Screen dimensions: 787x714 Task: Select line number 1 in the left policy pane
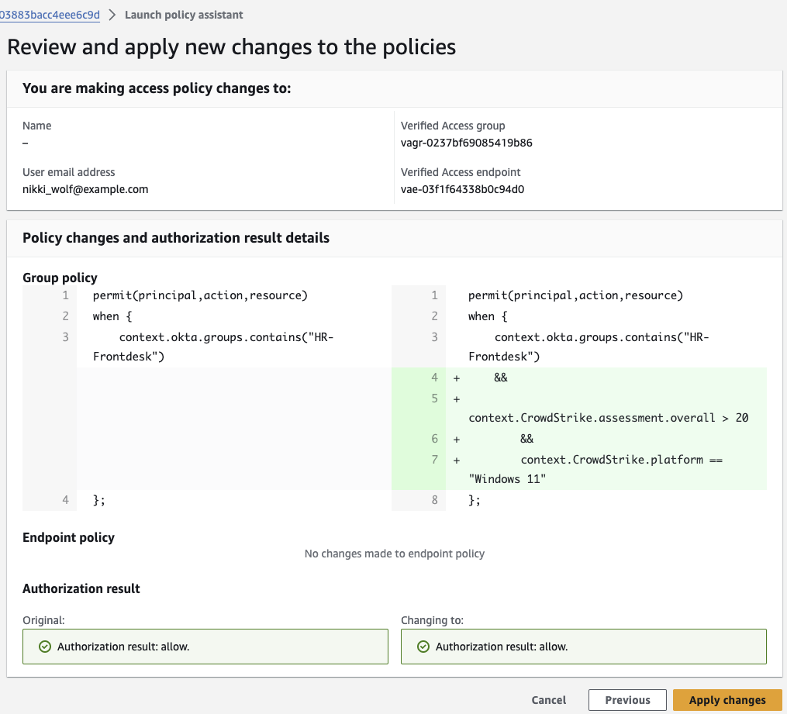(x=66, y=295)
